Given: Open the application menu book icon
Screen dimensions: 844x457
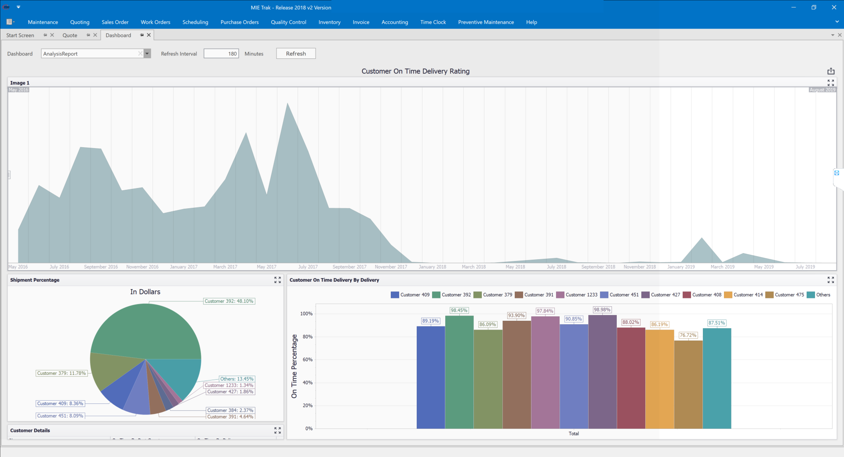Looking at the screenshot, I should point(10,22).
